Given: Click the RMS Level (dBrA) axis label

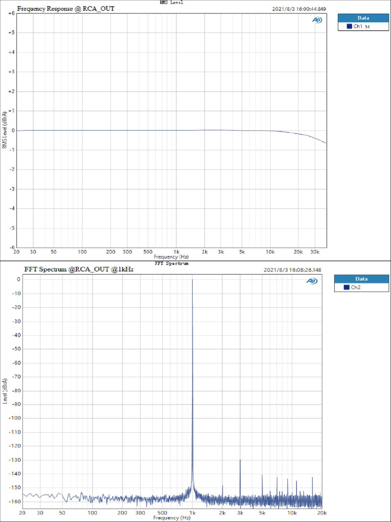Looking at the screenshot, I should [5, 130].
